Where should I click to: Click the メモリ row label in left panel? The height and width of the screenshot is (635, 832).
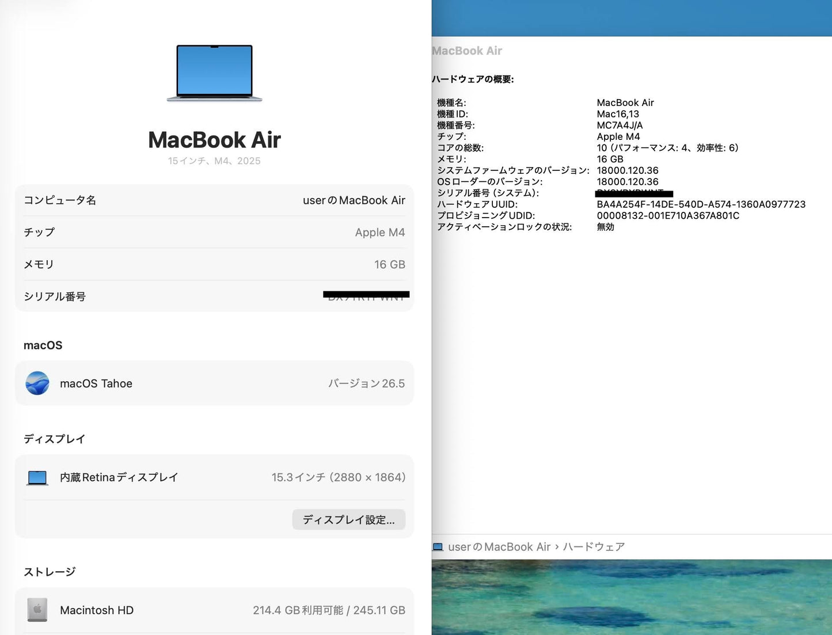pyautogui.click(x=39, y=265)
